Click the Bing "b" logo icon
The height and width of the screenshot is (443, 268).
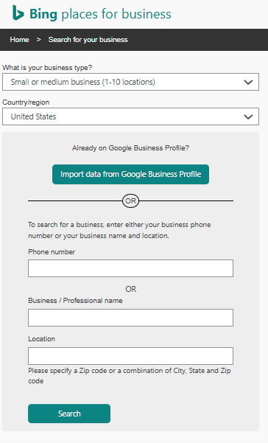click(x=18, y=13)
